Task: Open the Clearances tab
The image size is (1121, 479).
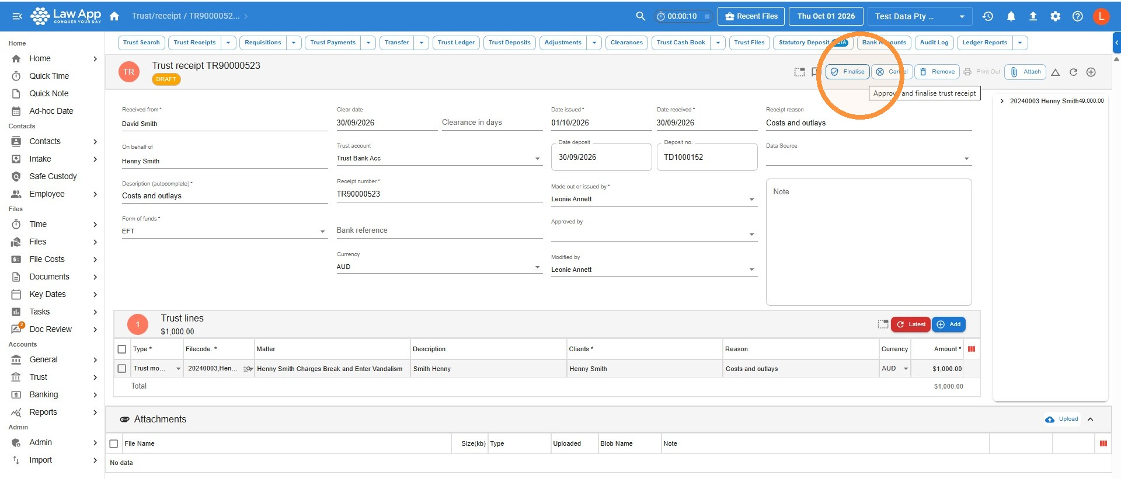Action: point(626,43)
